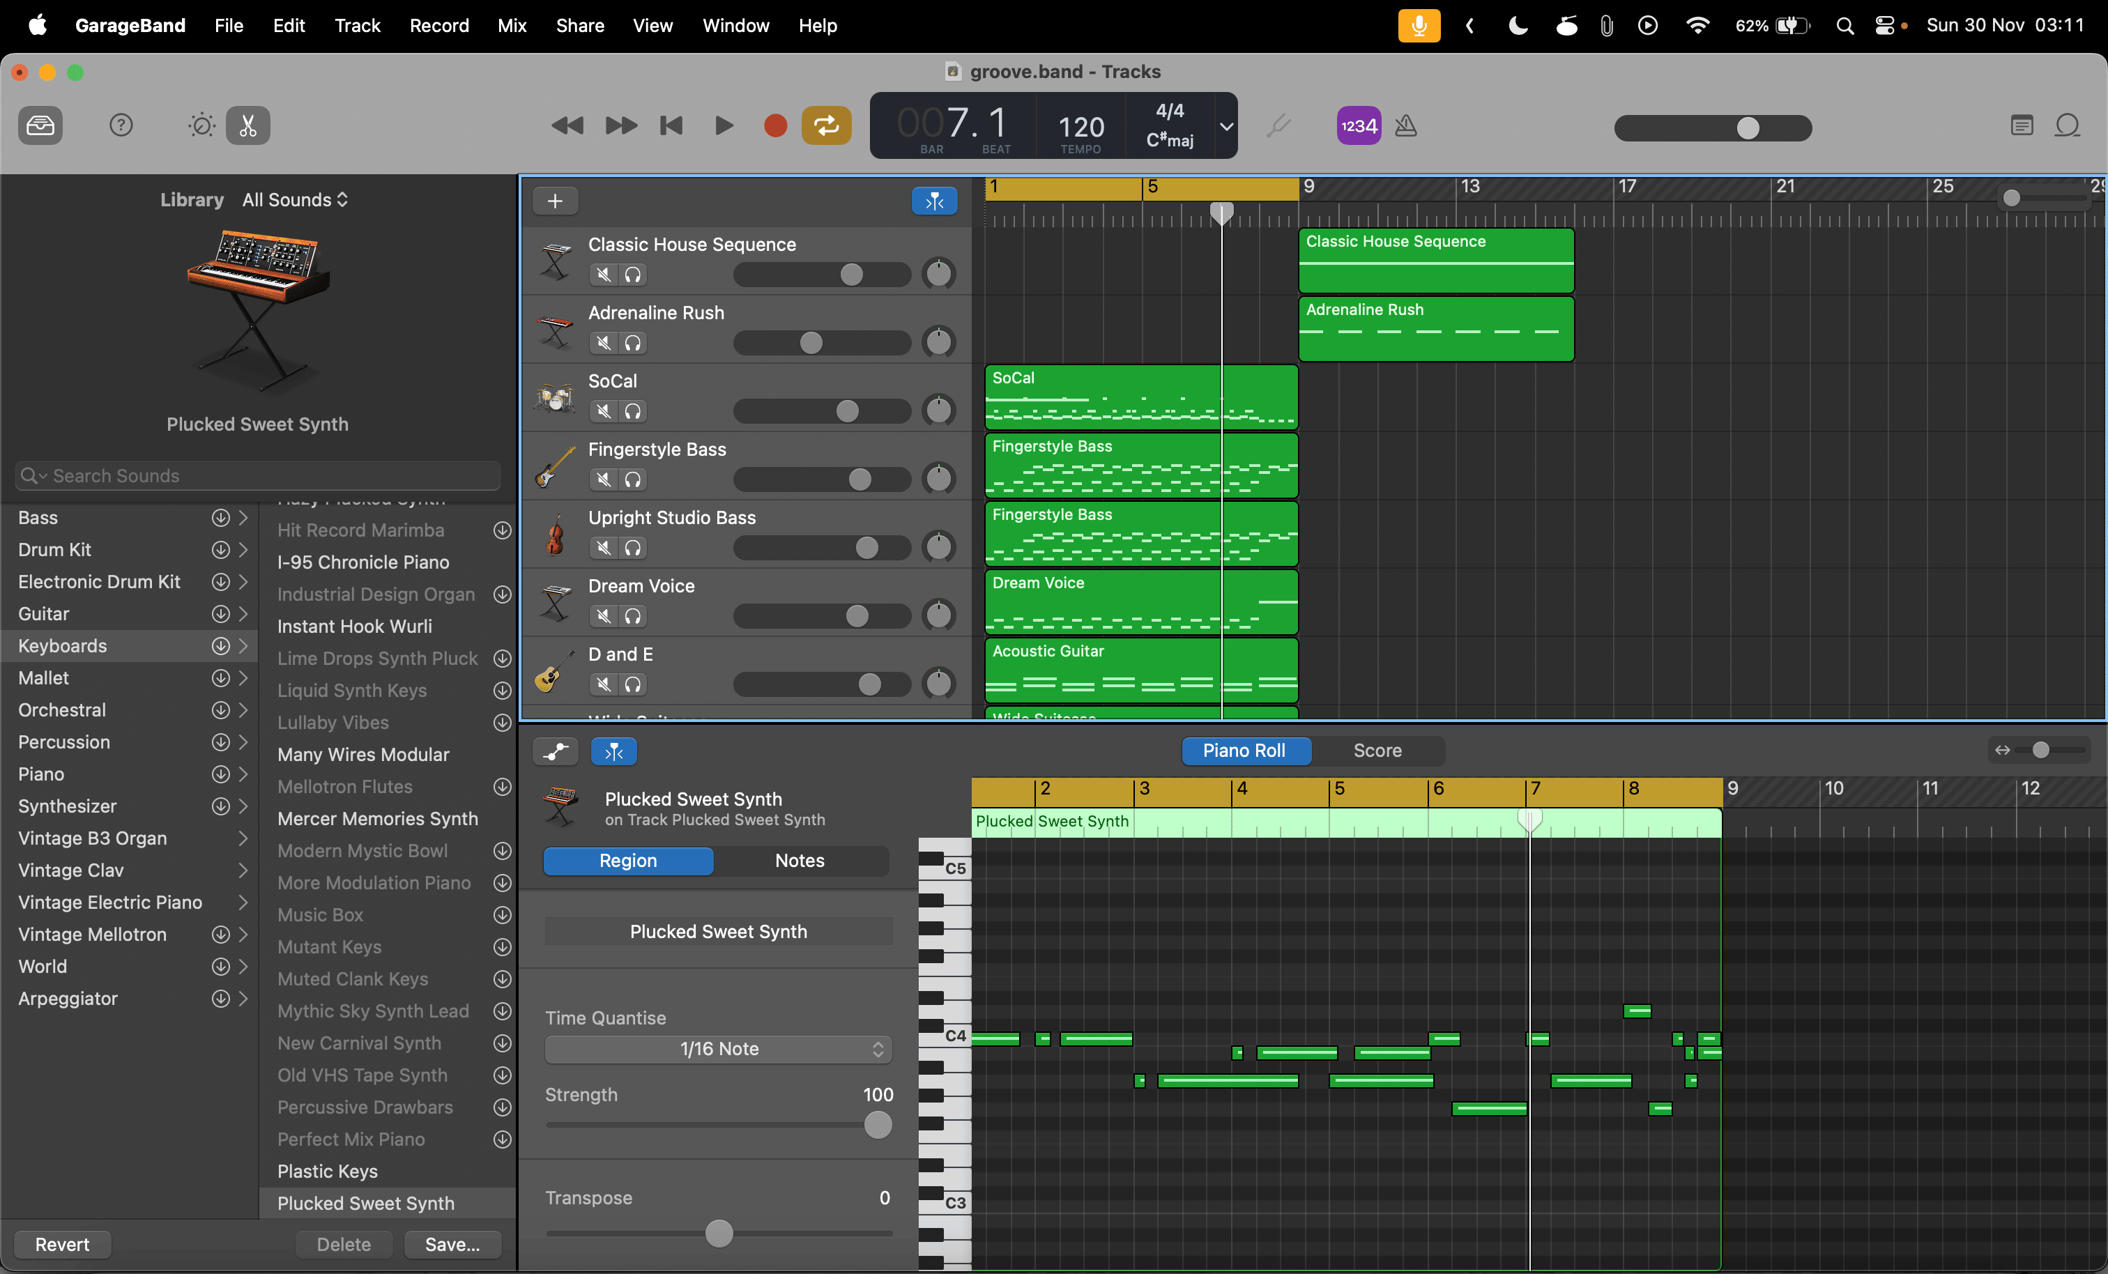Click the Fast Forward transport button
This screenshot has height=1274, width=2108.
[621, 125]
